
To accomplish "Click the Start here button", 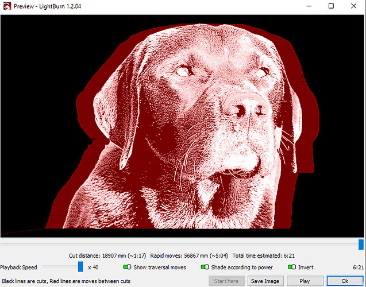I will point(226,281).
